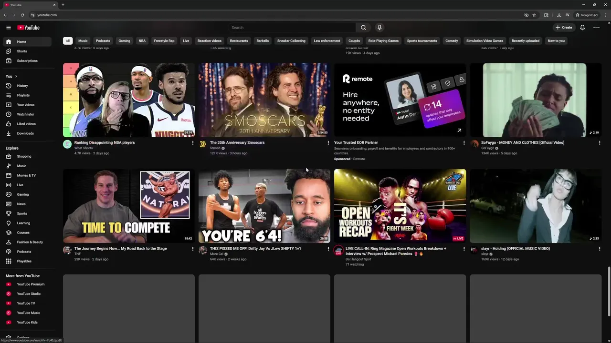
Task: Open options menu for THIS PISSED ME OFF video
Action: point(328,249)
